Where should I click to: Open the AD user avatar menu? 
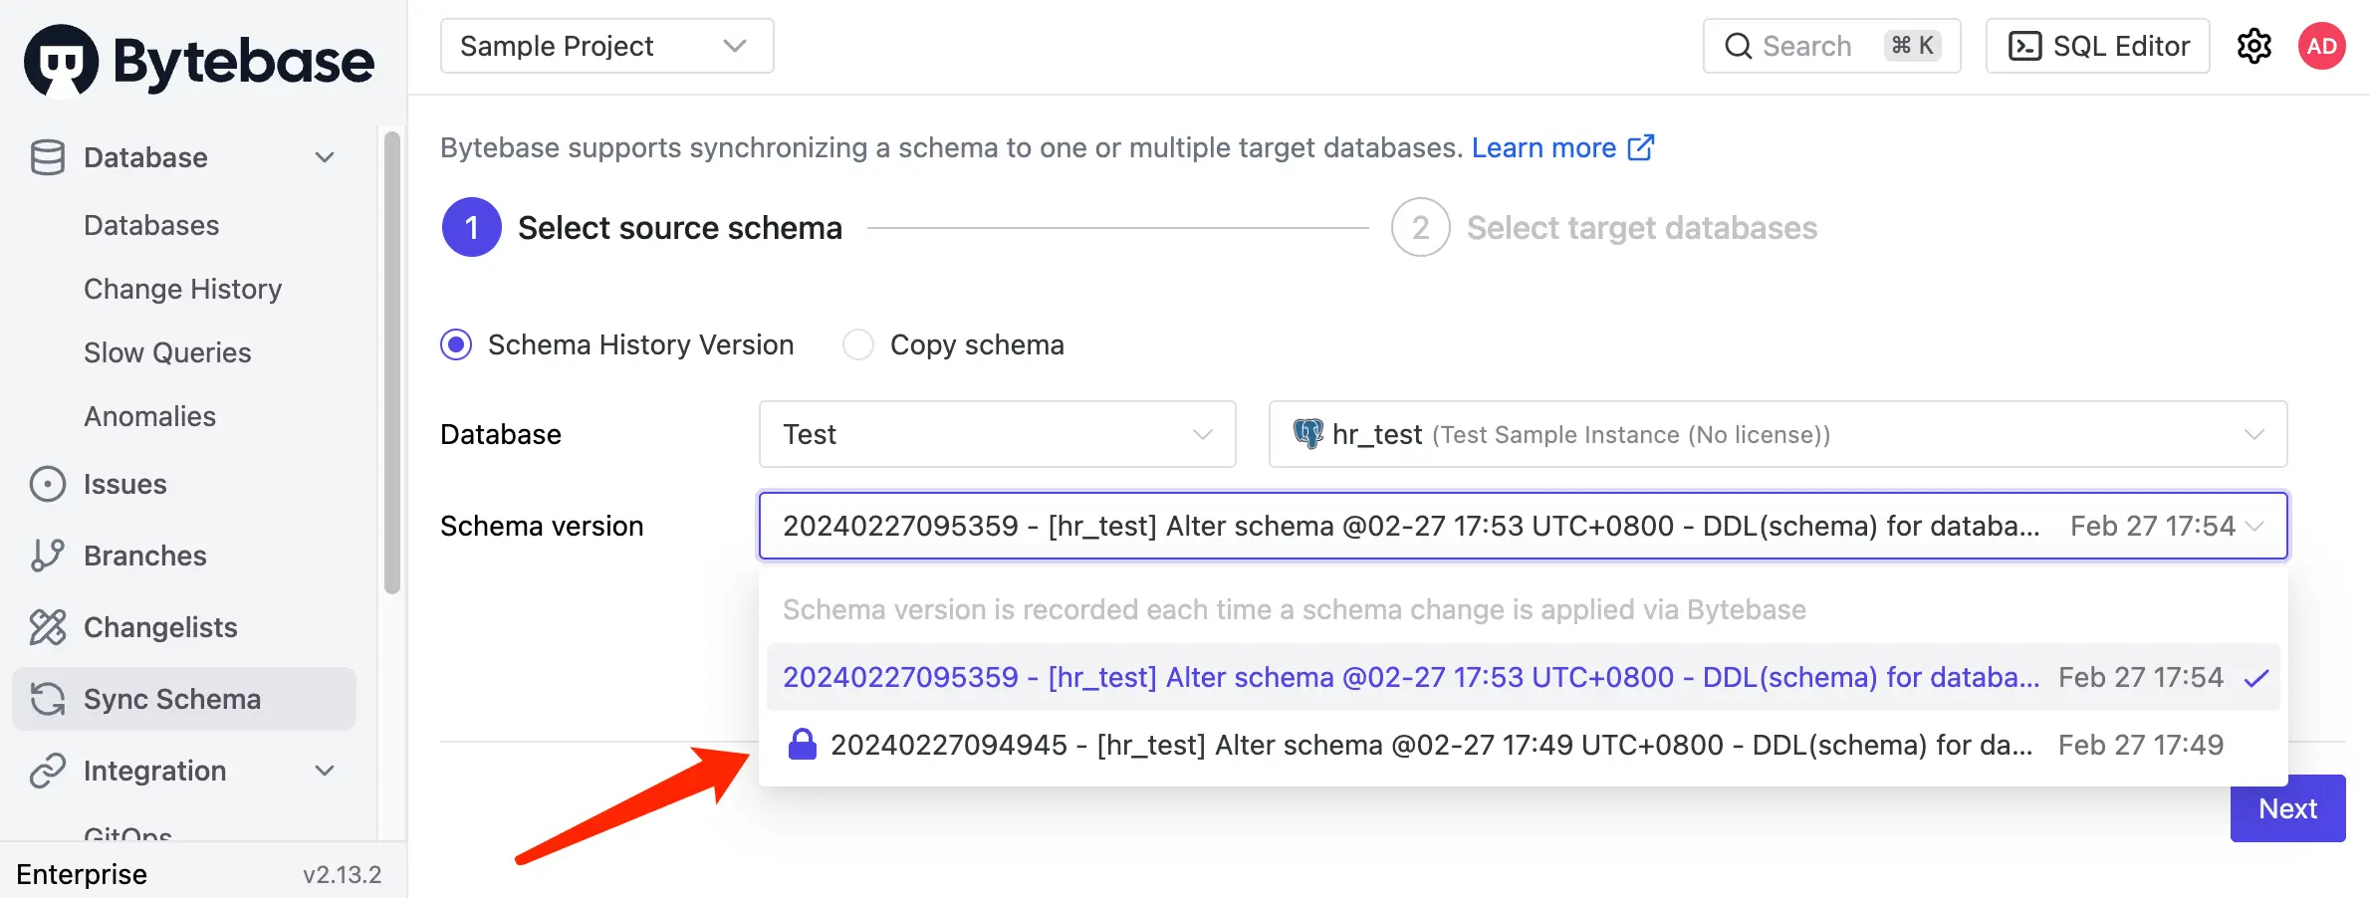coord(2321,46)
